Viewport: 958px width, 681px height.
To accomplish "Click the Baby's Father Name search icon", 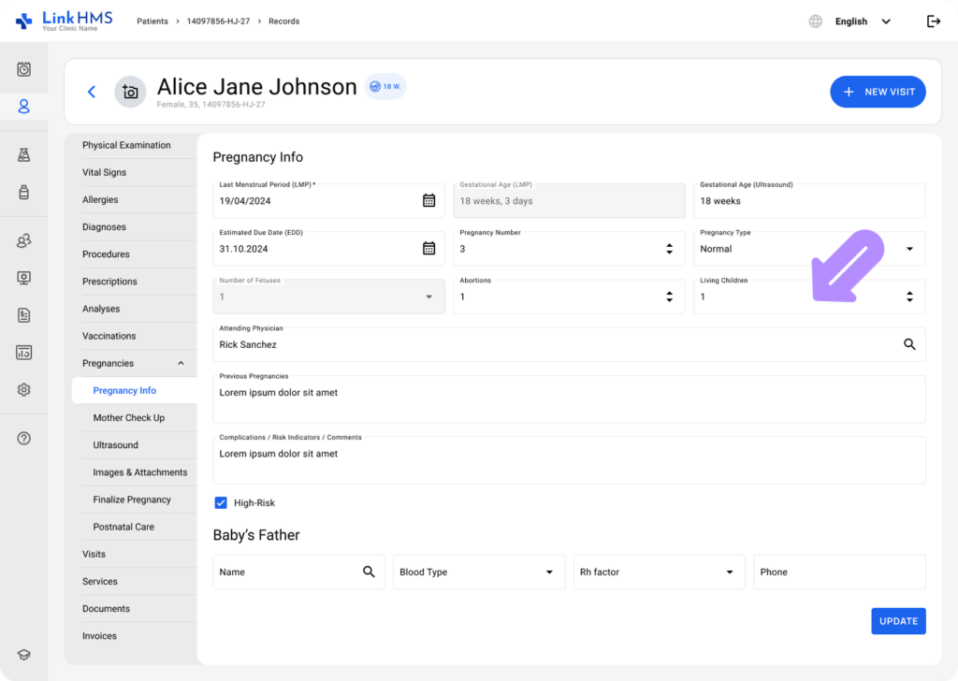I will (x=369, y=572).
